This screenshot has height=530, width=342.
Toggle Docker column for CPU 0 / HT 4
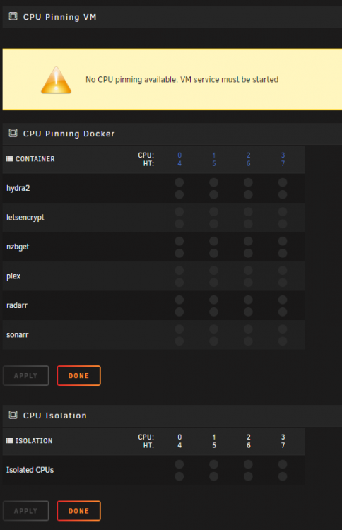[179, 159]
